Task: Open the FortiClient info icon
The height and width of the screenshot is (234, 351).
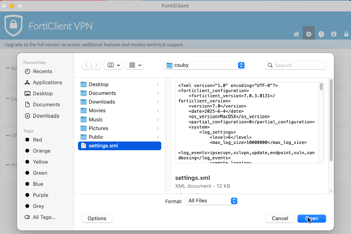Action: tap(334, 34)
